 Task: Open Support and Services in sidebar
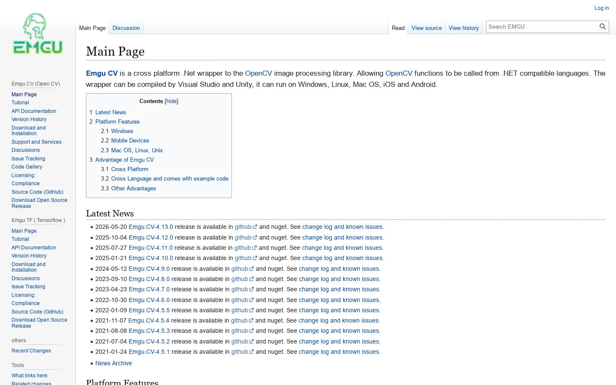[x=36, y=142]
